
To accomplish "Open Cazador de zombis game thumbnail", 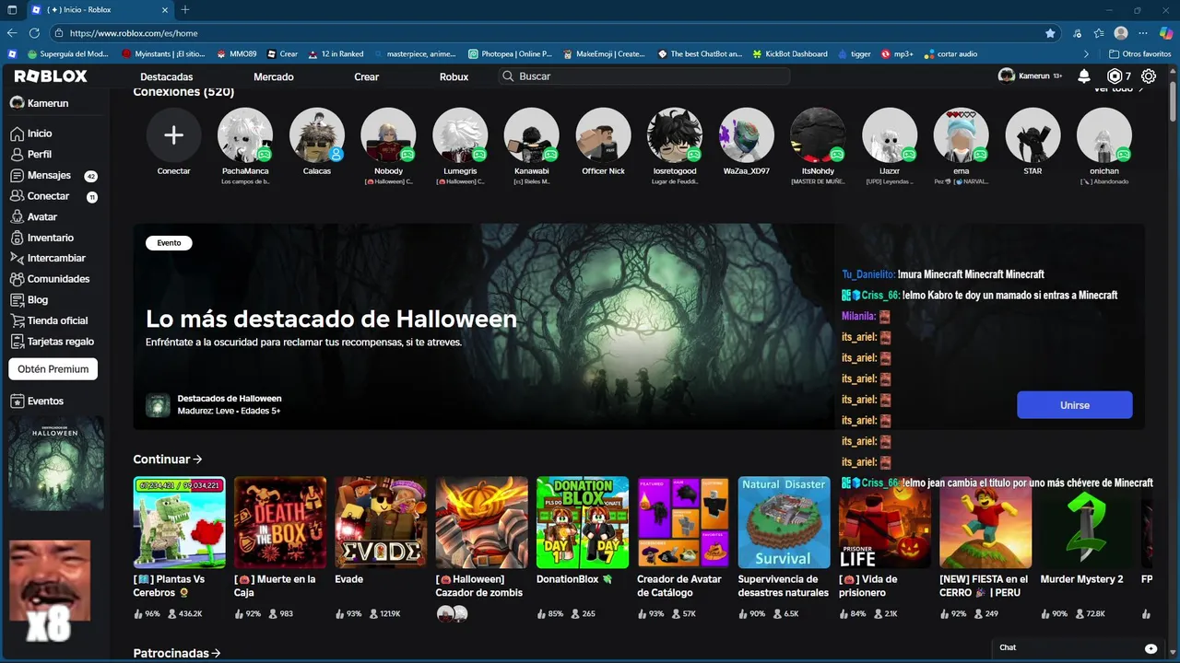I will tap(482, 522).
